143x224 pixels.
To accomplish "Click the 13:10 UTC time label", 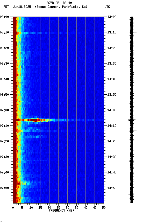I will 112,32.
